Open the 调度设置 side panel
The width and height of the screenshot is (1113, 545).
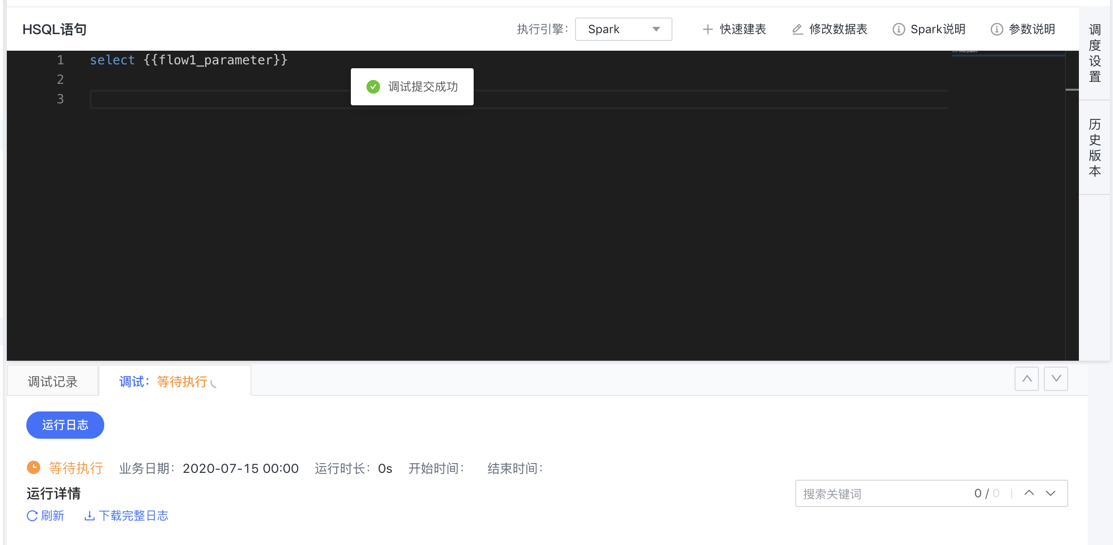[1094, 54]
